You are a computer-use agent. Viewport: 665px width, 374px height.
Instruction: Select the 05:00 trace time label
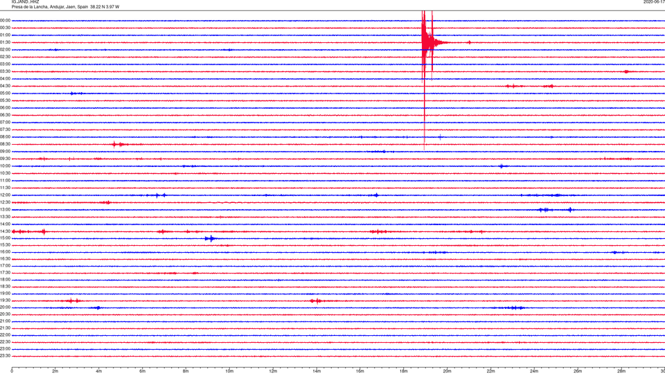coord(5,93)
